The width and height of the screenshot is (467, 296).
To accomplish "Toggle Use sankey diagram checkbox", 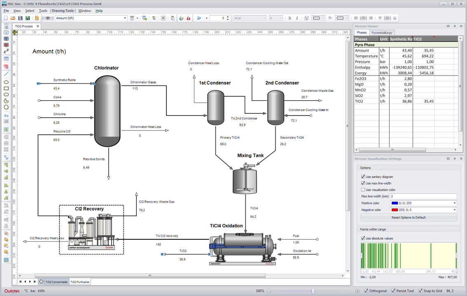I will (363, 176).
